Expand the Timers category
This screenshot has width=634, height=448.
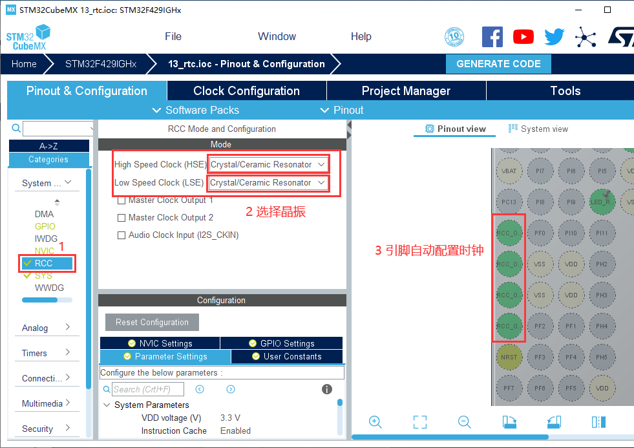click(x=46, y=353)
